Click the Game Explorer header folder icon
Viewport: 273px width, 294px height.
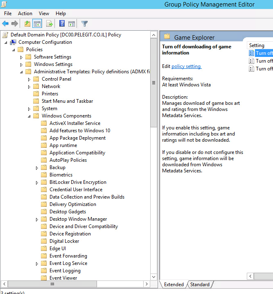point(167,36)
